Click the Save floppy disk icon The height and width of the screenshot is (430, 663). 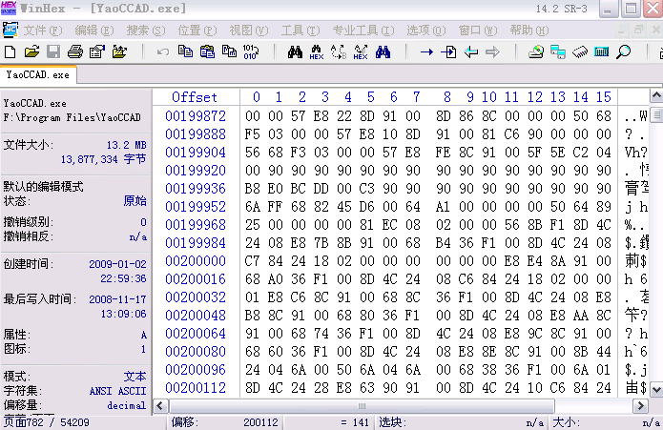click(53, 51)
